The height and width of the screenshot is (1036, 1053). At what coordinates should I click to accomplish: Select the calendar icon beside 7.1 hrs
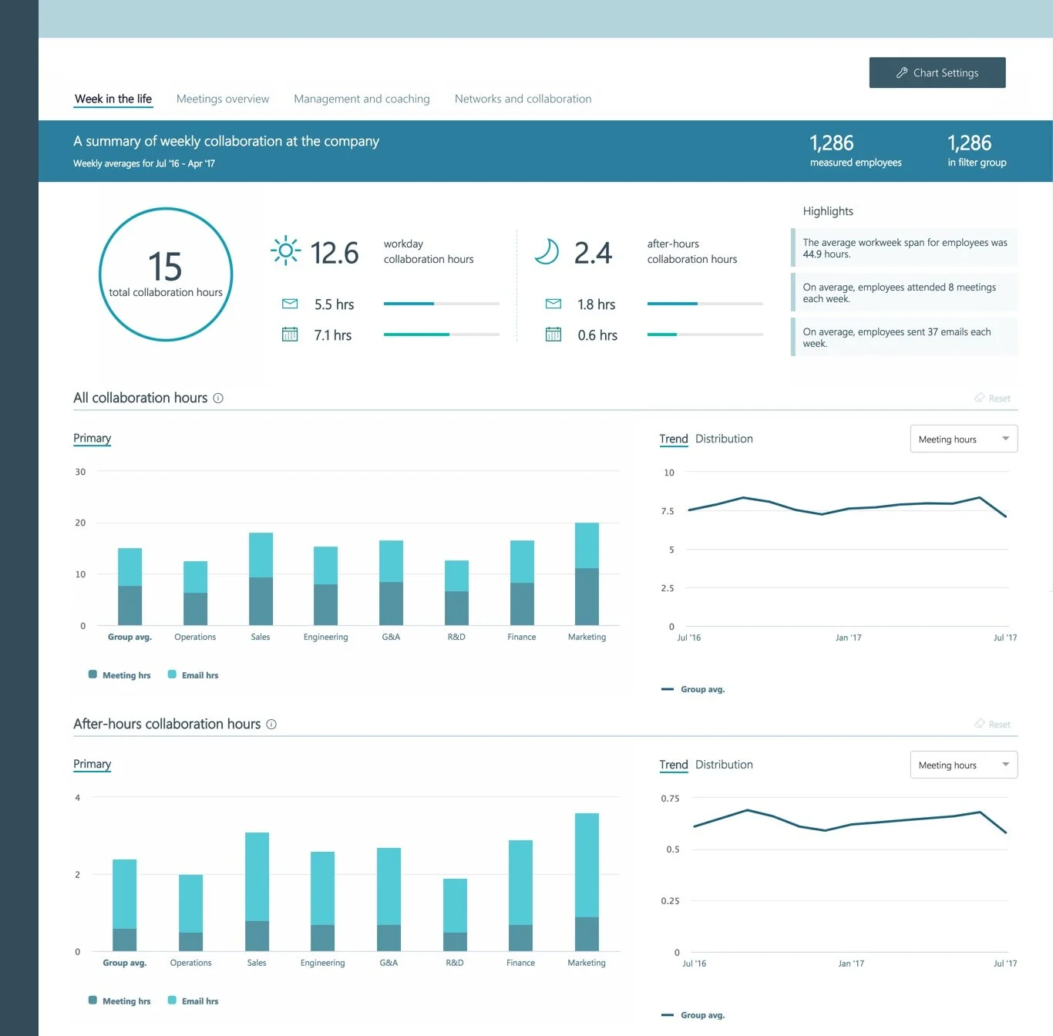(290, 335)
